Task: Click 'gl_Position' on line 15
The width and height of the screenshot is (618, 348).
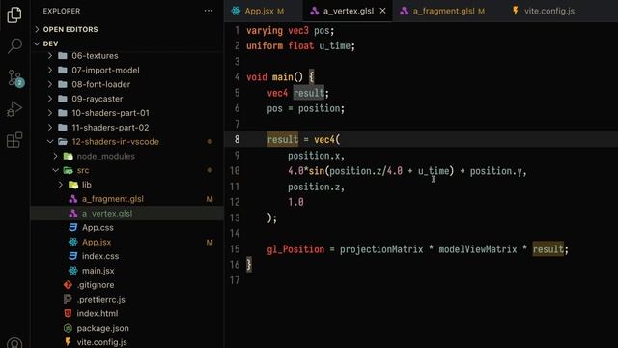Action: tap(295, 249)
